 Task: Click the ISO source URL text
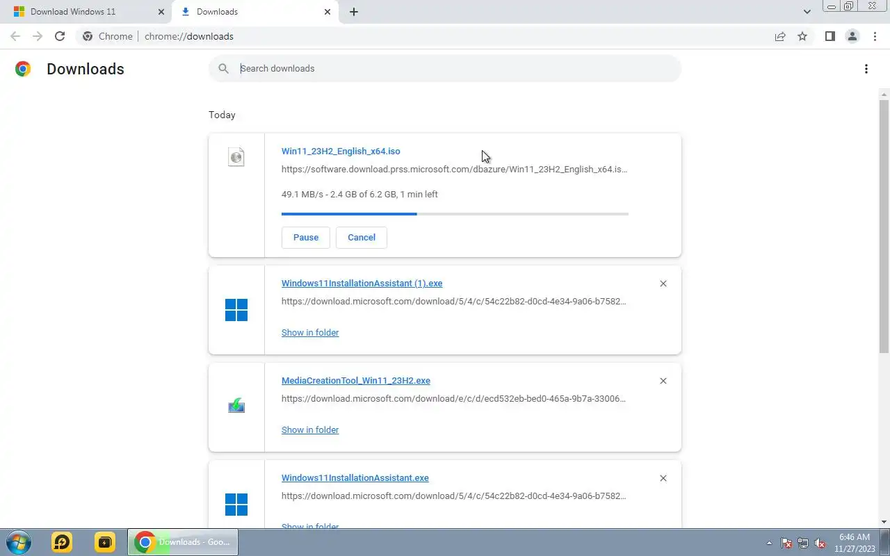click(x=455, y=169)
